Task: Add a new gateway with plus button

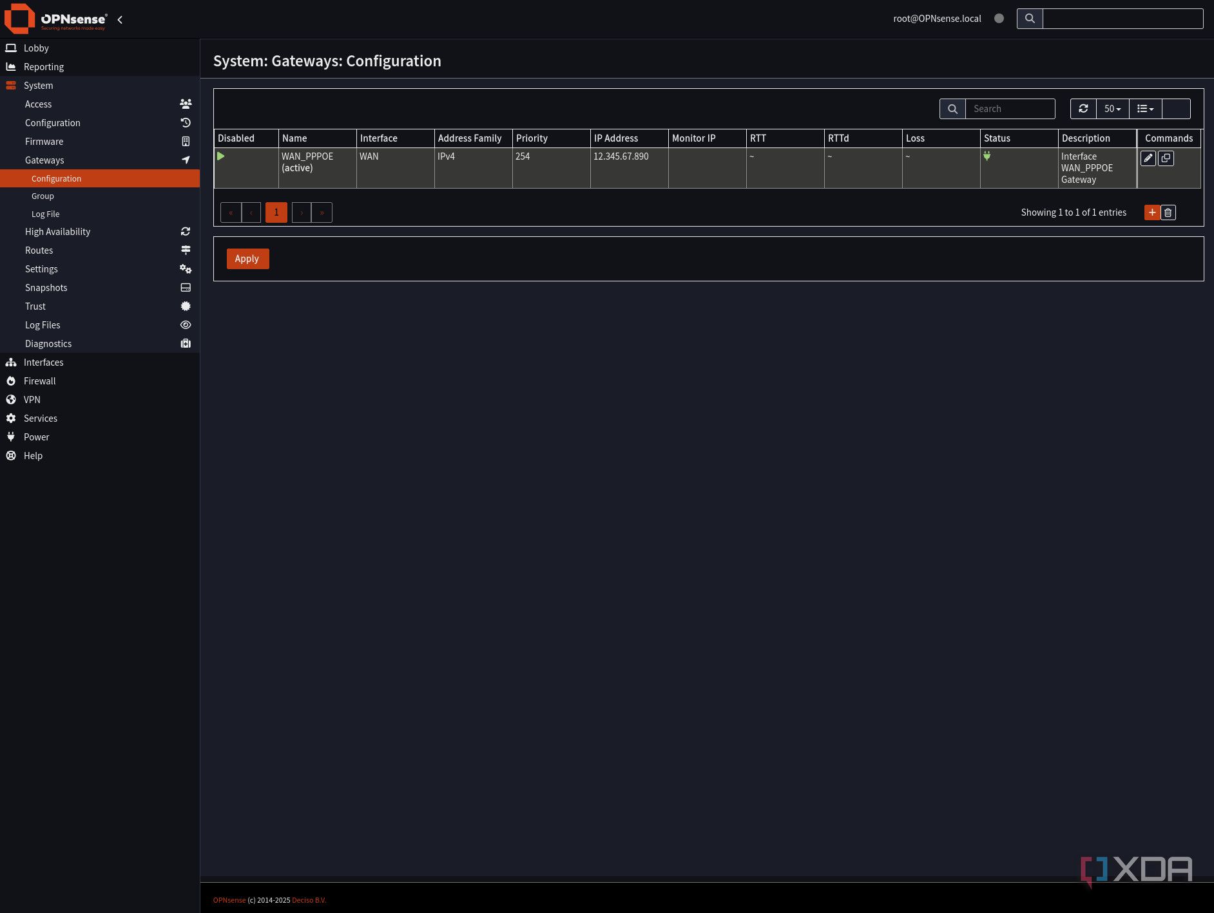Action: [x=1152, y=212]
